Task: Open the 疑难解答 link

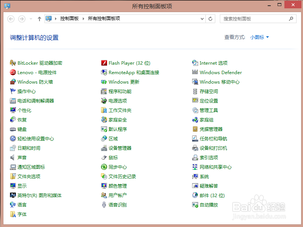Action: coord(209,186)
